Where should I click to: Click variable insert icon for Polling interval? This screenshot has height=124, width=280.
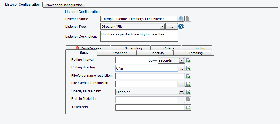tap(188, 60)
